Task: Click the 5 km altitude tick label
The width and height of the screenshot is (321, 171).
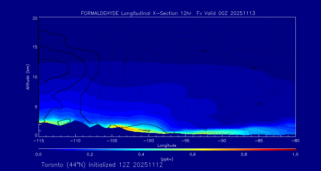Action: tap(35, 107)
